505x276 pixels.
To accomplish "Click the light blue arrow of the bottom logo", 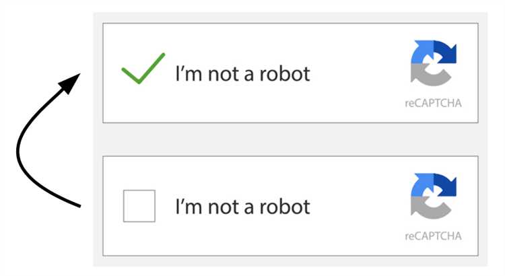I will click(422, 184).
